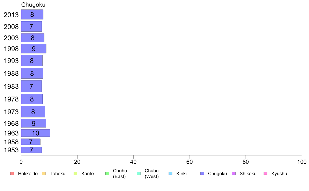Viewport: 309px width, 191px height.
Task: Click the Shikoku legend color swatch
Action: point(234,173)
